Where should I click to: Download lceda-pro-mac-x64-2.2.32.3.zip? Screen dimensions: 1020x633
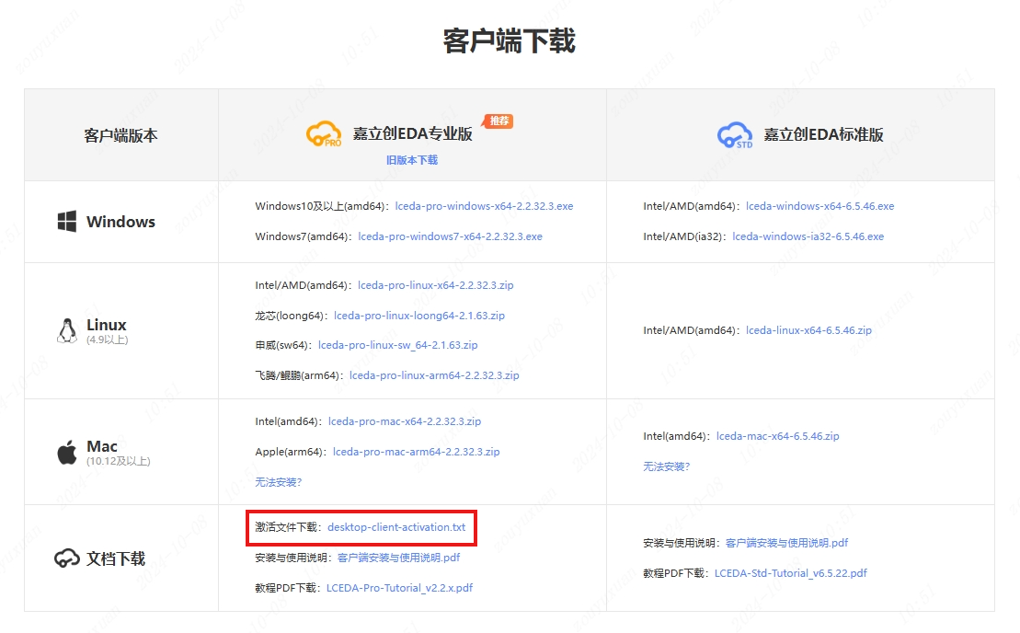(x=405, y=421)
